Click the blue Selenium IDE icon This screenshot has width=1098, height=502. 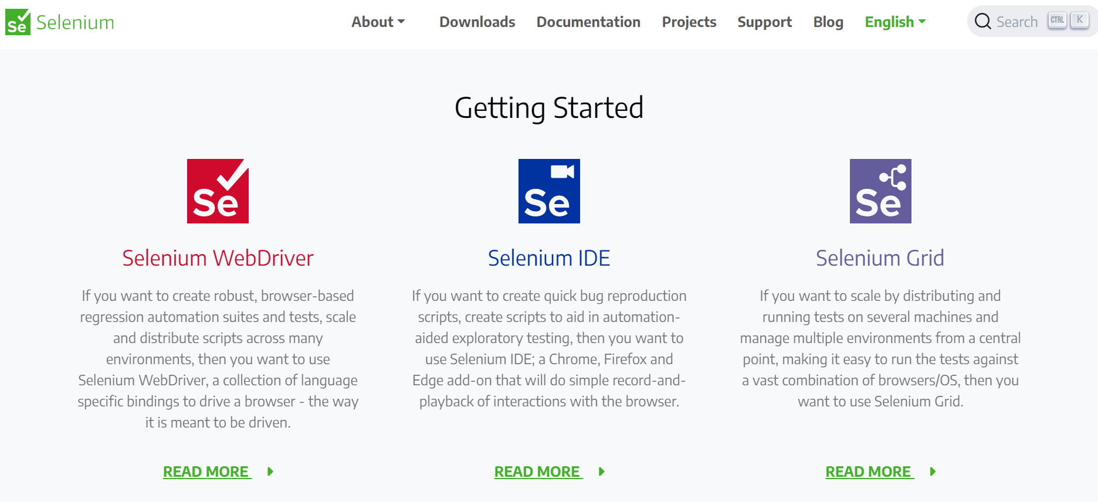548,191
